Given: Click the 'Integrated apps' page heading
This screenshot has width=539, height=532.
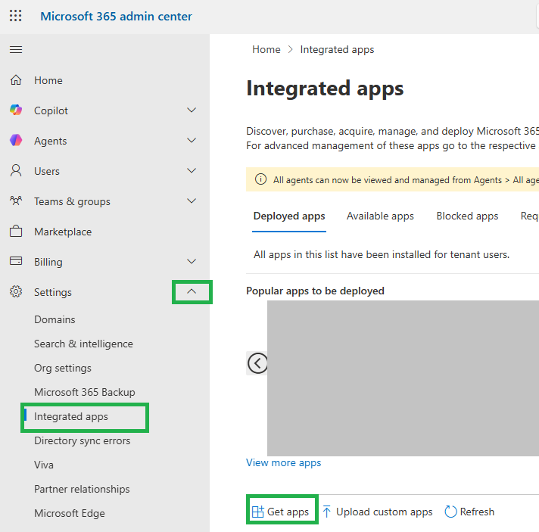Looking at the screenshot, I should point(325,89).
